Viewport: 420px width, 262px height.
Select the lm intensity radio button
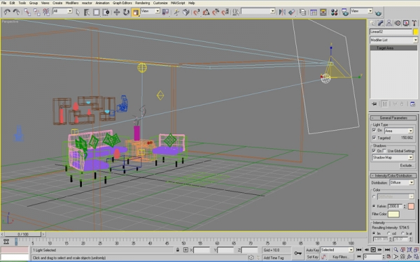click(x=374, y=233)
